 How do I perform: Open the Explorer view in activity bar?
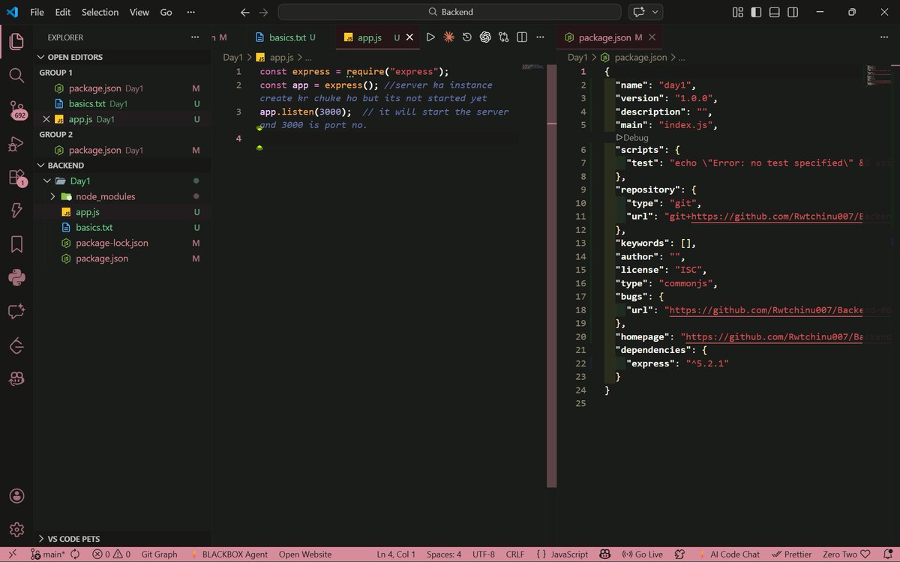click(x=16, y=42)
